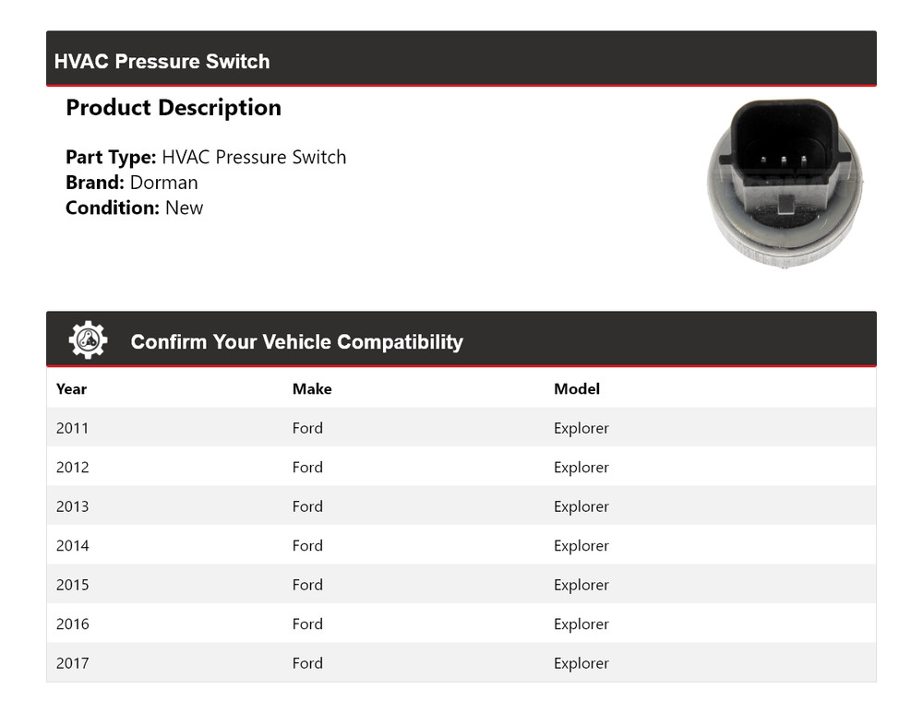This screenshot has height=713, width=923.
Task: Click the Condition: New text
Action: [134, 208]
